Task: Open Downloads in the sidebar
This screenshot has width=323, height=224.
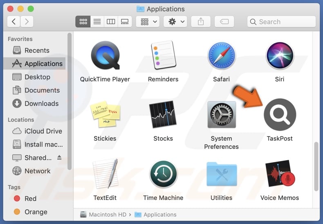Action: coord(34,103)
